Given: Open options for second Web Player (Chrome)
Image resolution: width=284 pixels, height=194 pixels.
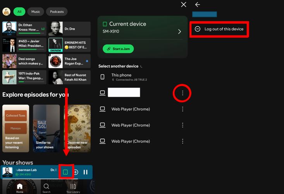Looking at the screenshot, I should click(x=182, y=125).
